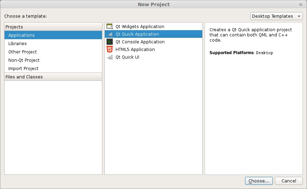Click the Qt Widgets Application icon
Viewport: 307px width, 189px height.
click(110, 27)
